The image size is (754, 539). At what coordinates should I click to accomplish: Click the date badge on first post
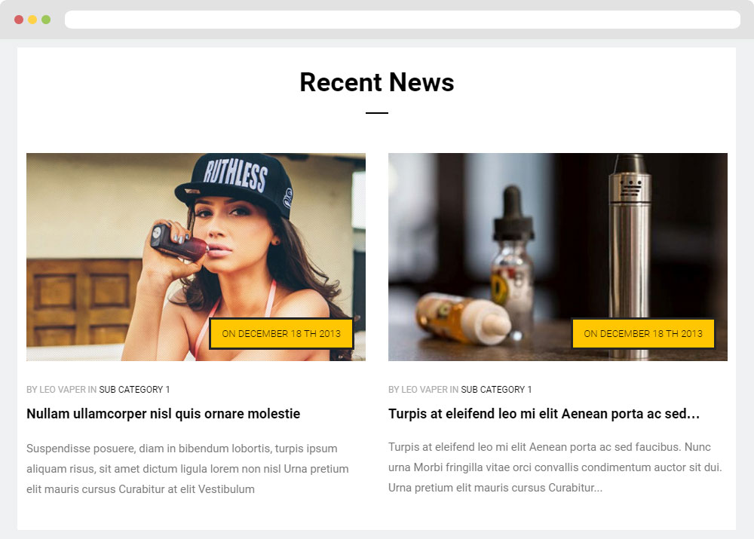tap(281, 333)
